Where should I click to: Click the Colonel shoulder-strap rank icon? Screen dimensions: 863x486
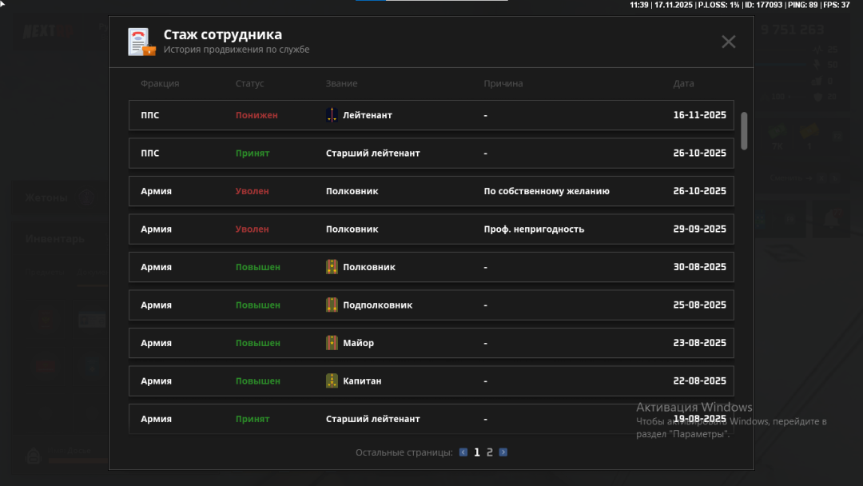(332, 267)
